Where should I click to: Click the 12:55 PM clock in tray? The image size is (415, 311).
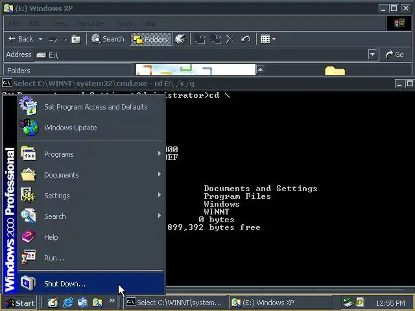tap(390, 303)
